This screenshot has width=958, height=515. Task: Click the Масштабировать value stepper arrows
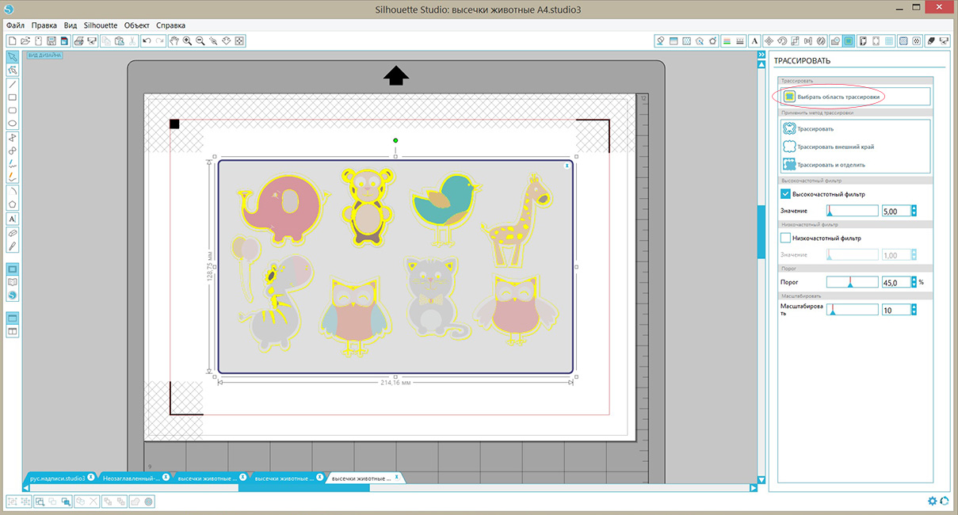(x=914, y=310)
